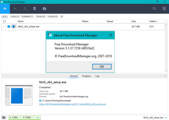This screenshot has height=120, width=169.
Task: Open search with the magnifier icon
Action: tap(154, 8)
